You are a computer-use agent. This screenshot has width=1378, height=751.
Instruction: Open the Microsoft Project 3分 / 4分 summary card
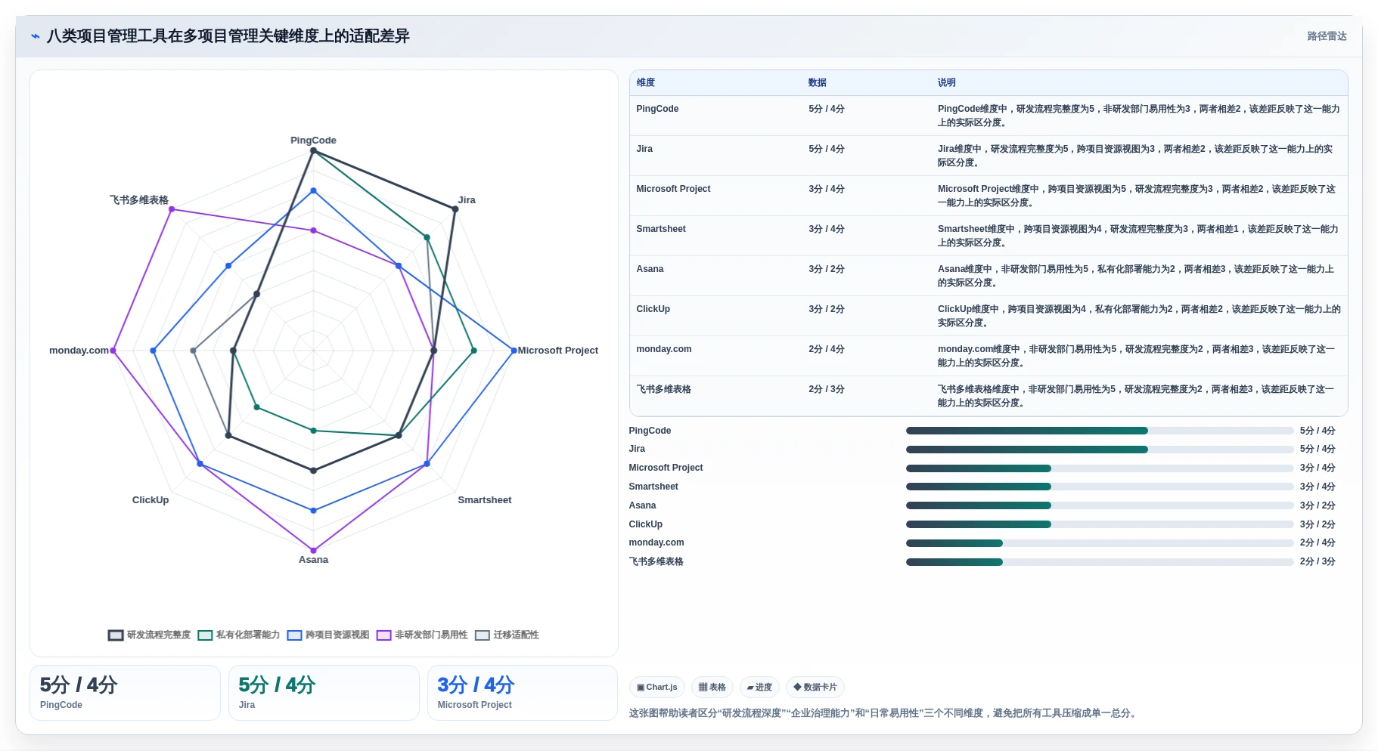[523, 693]
